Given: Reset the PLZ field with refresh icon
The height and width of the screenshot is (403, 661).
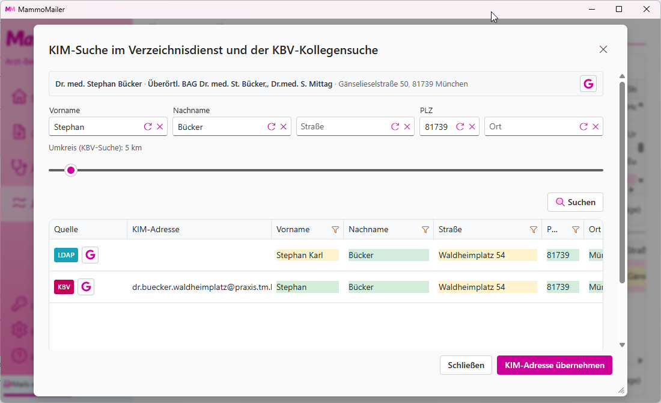Looking at the screenshot, I should pos(460,126).
